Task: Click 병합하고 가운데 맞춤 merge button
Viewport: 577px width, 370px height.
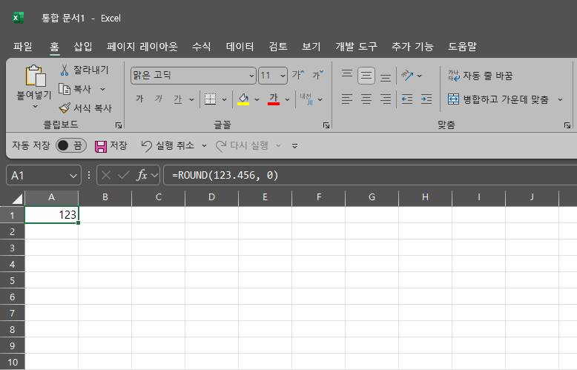Action: click(498, 99)
